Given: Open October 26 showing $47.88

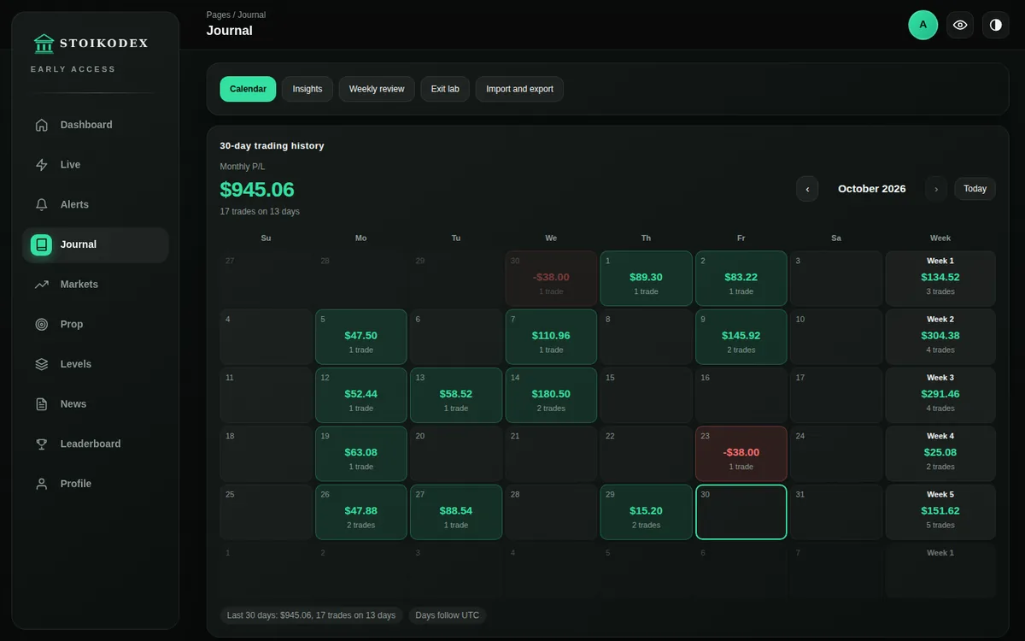Looking at the screenshot, I should (x=361, y=512).
